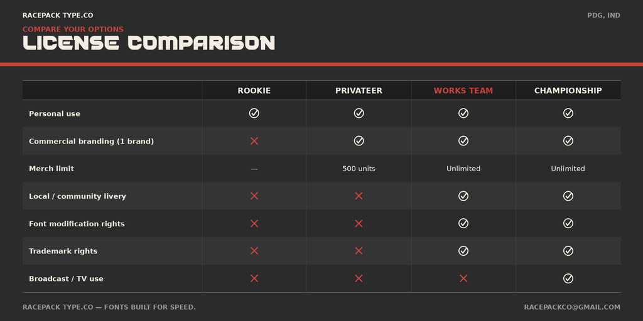Click the Rookie Personal use checkmark icon
643x321 pixels.
254,113
